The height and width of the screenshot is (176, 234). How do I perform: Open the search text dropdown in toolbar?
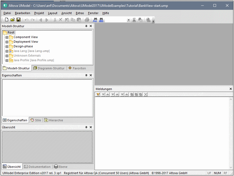[x=128, y=20]
